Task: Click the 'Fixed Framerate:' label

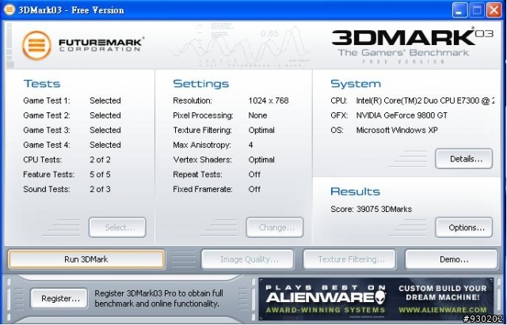Action: coord(203,189)
